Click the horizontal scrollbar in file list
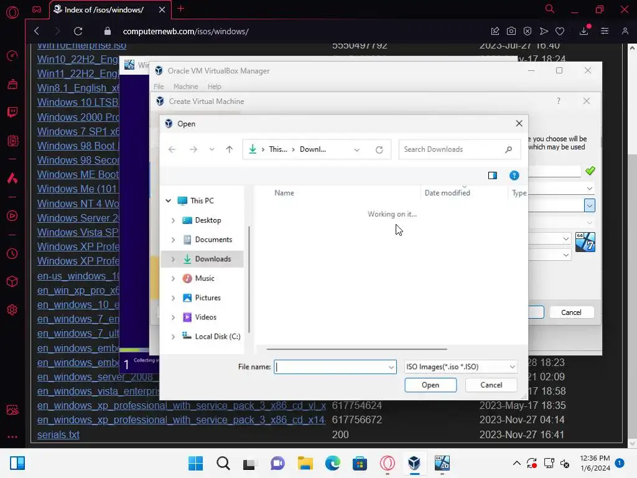This screenshot has width=637, height=478. tap(356, 349)
